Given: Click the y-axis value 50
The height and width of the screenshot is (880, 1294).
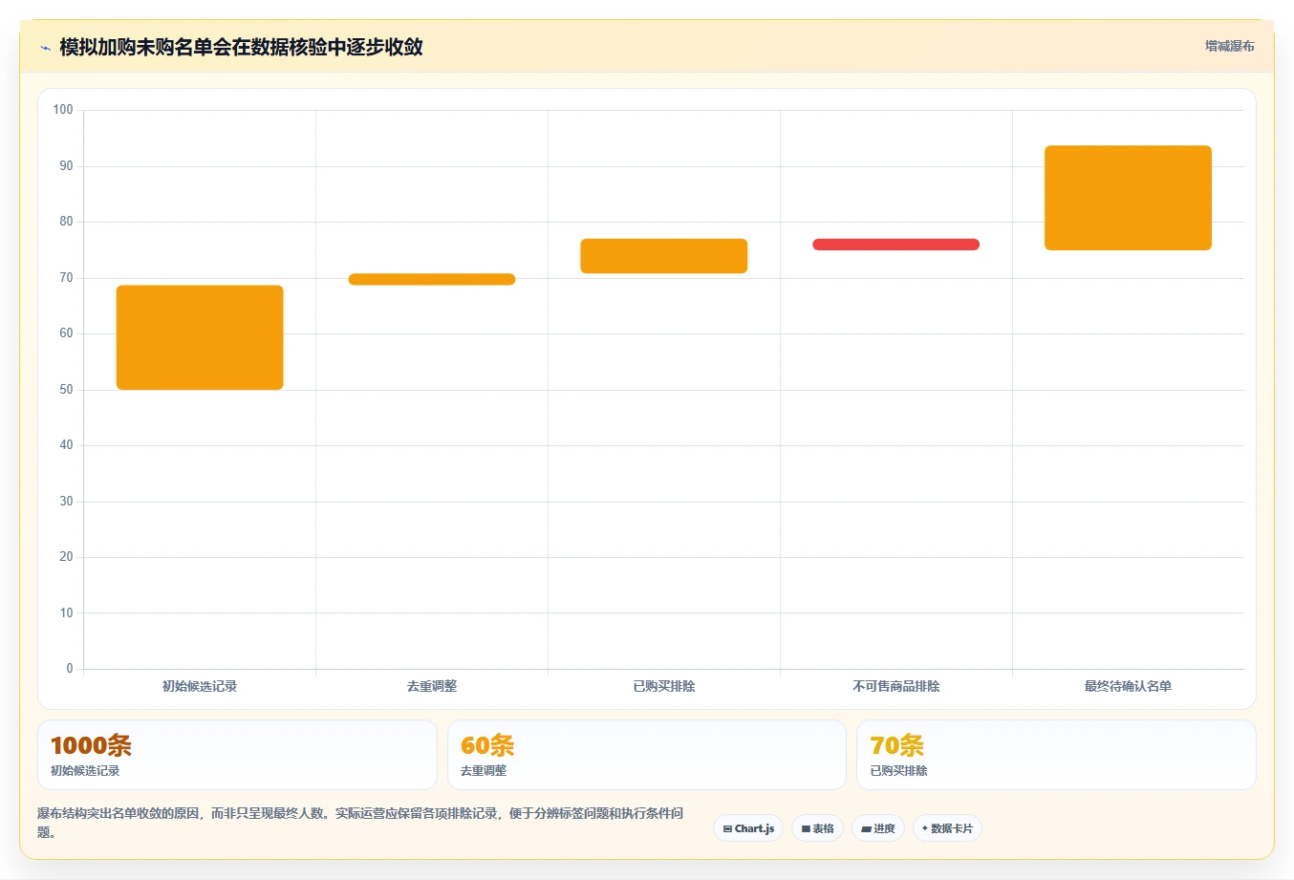Looking at the screenshot, I should [66, 390].
